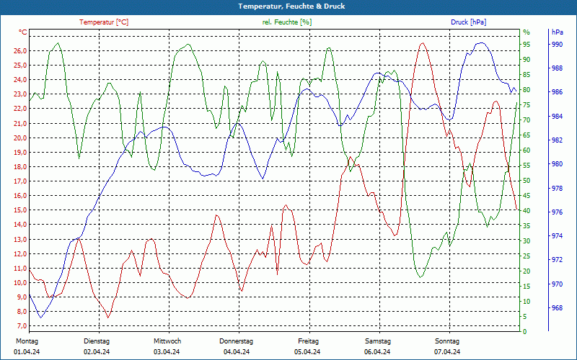Click the "980" pressure axis value
Viewport: 577px width, 360px height.
(557, 164)
